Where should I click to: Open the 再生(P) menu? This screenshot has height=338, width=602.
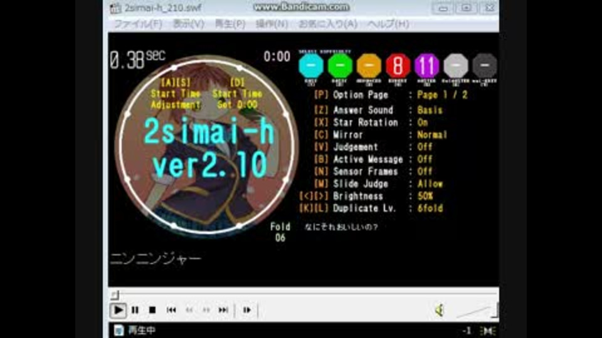230,24
